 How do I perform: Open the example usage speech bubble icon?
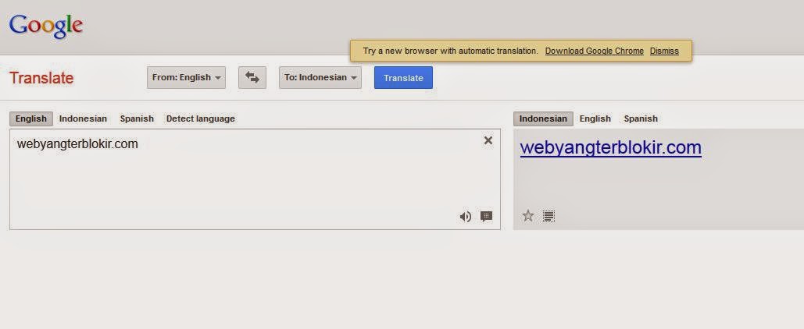[486, 217]
